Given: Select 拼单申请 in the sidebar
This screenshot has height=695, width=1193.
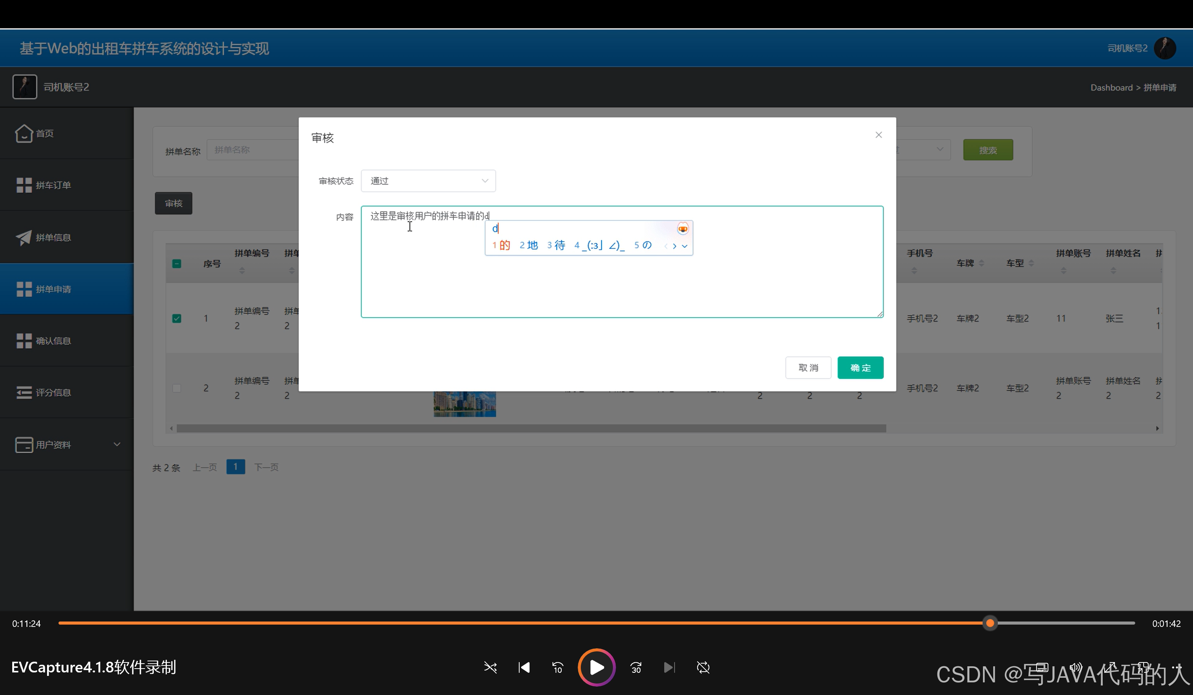Looking at the screenshot, I should pos(67,289).
